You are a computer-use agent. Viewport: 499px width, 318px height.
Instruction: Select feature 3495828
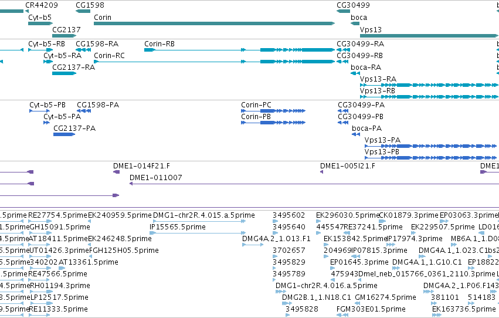click(288, 315)
